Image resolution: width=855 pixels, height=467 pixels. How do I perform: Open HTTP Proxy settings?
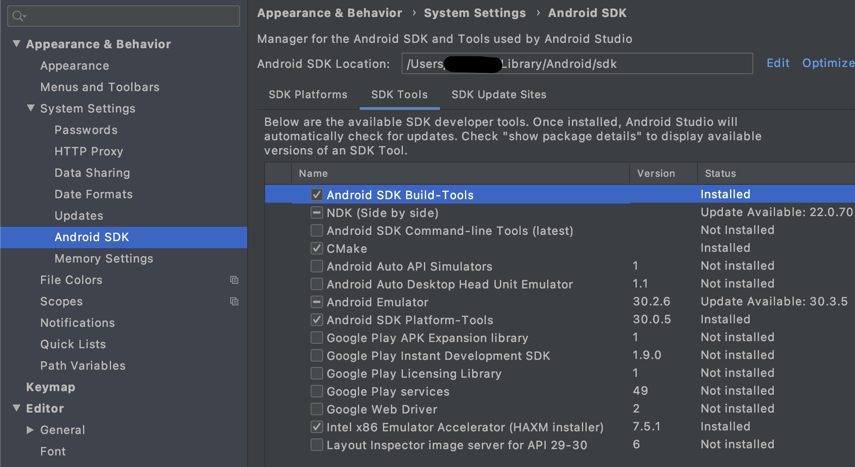(x=89, y=151)
